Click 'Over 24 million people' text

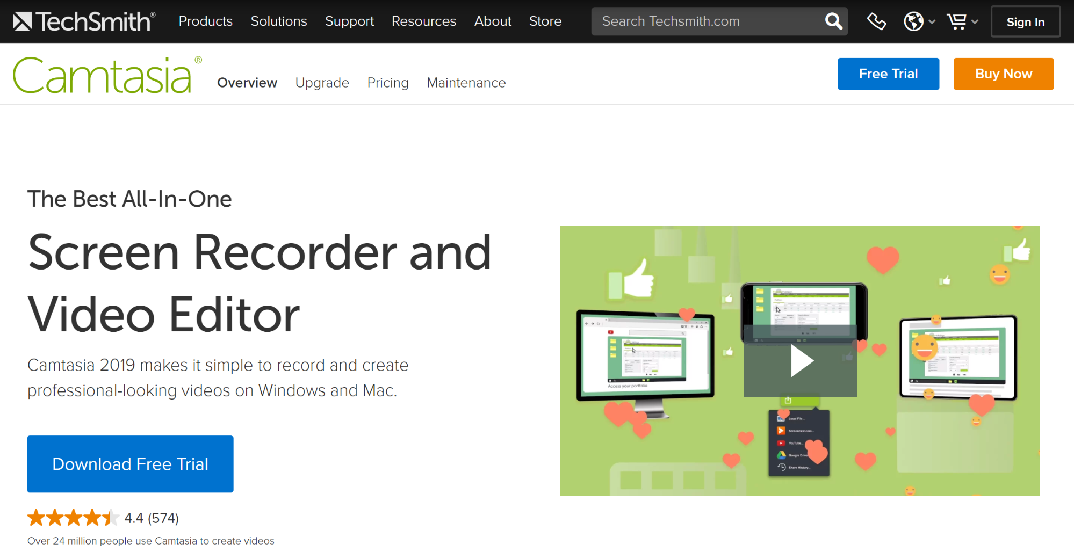(x=151, y=541)
